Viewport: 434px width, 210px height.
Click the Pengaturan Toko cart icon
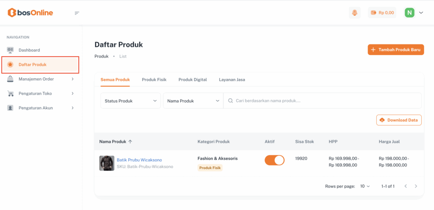pyautogui.click(x=10, y=94)
